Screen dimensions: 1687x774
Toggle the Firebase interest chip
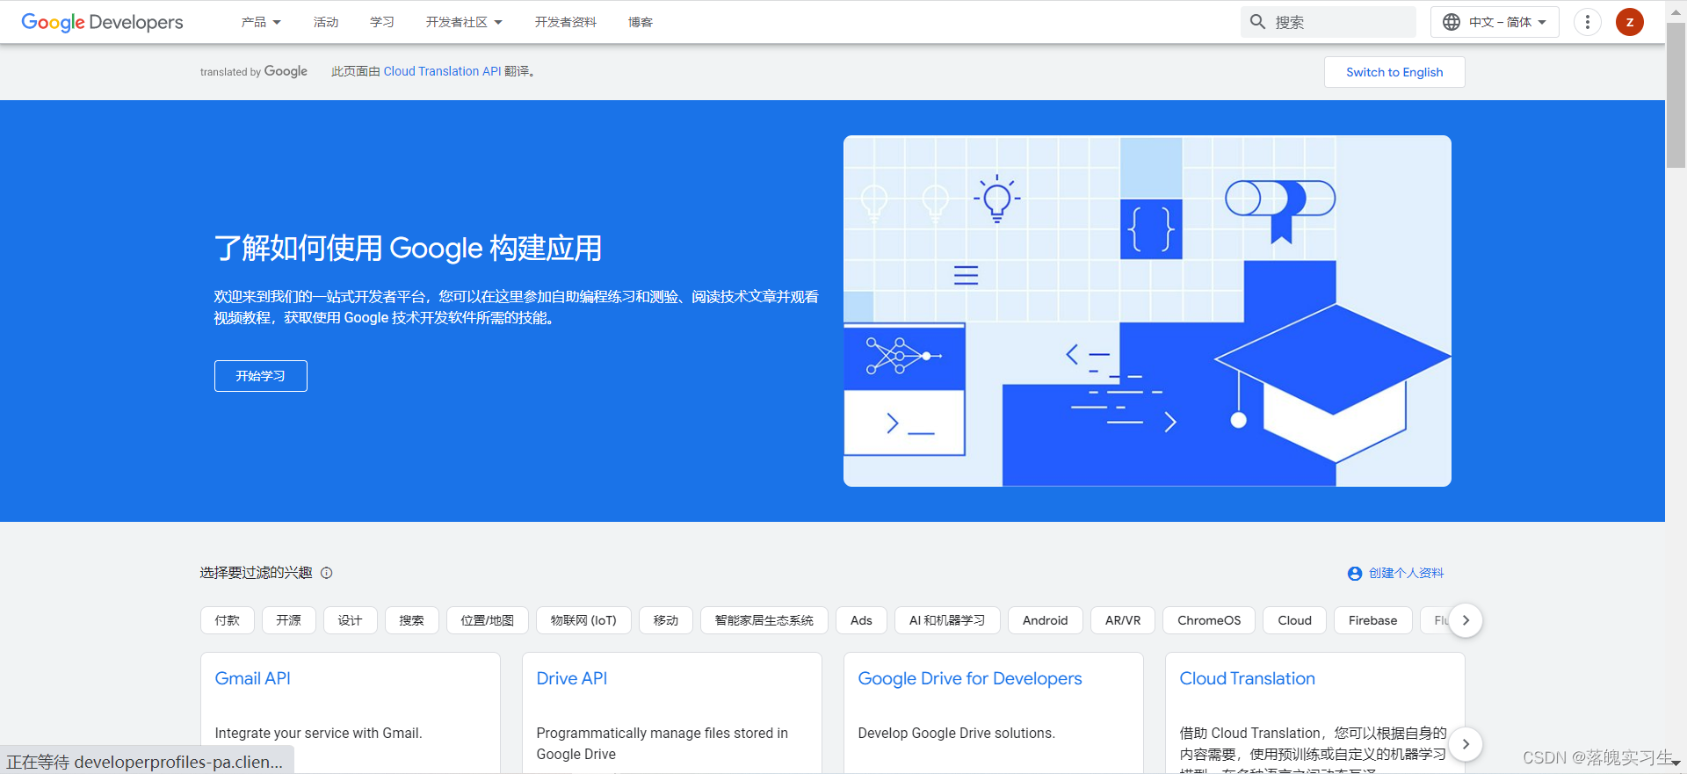click(1373, 620)
